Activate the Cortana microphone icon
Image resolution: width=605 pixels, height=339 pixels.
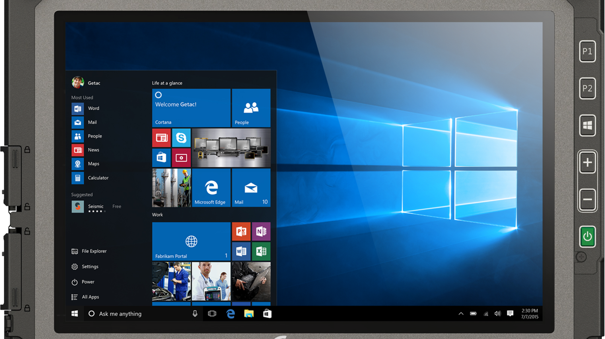click(195, 314)
